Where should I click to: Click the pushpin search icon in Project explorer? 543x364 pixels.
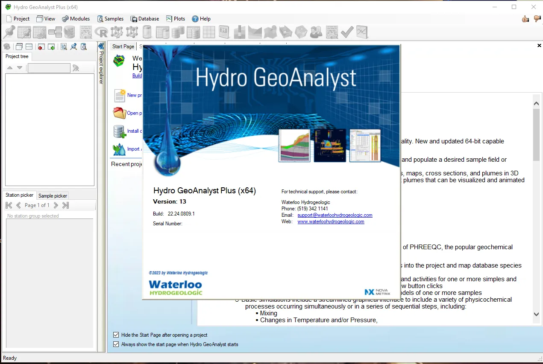[x=73, y=47]
